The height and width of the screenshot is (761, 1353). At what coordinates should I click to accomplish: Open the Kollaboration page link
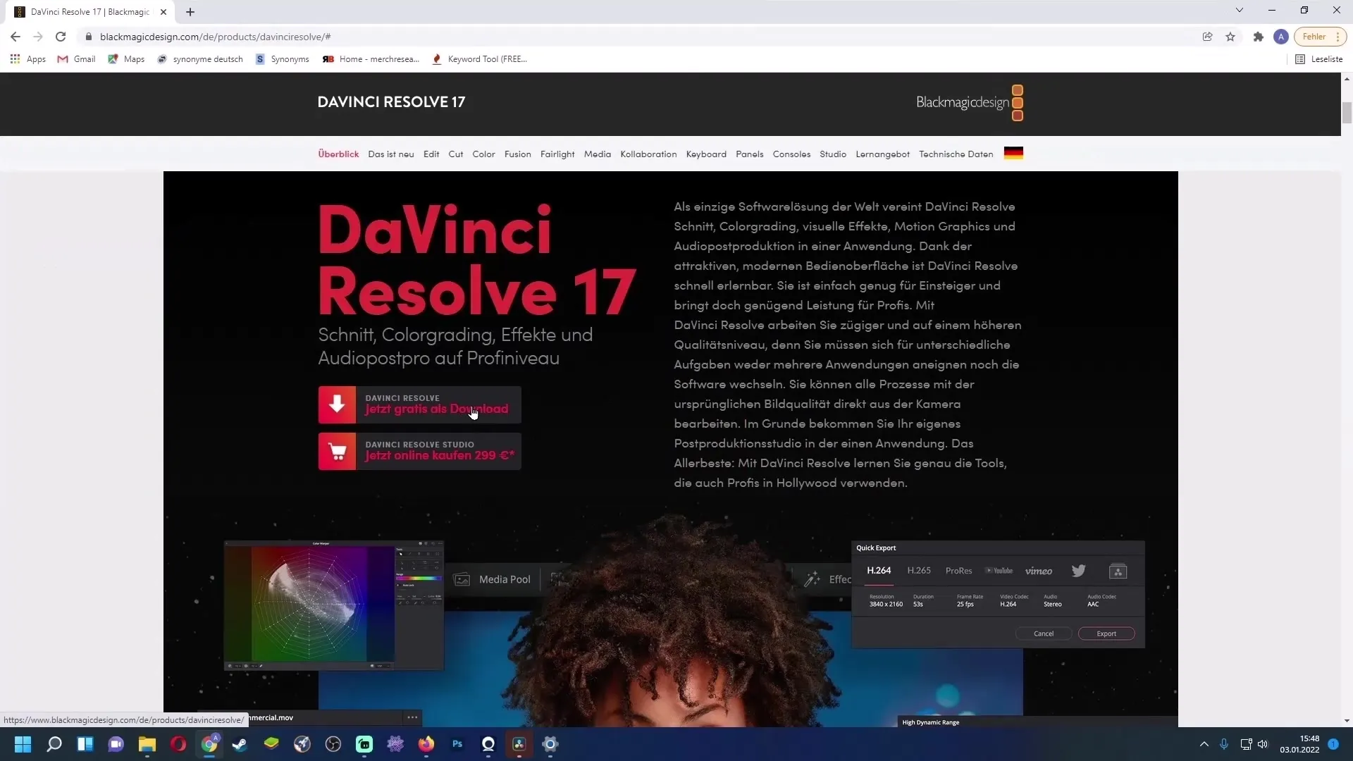click(648, 154)
